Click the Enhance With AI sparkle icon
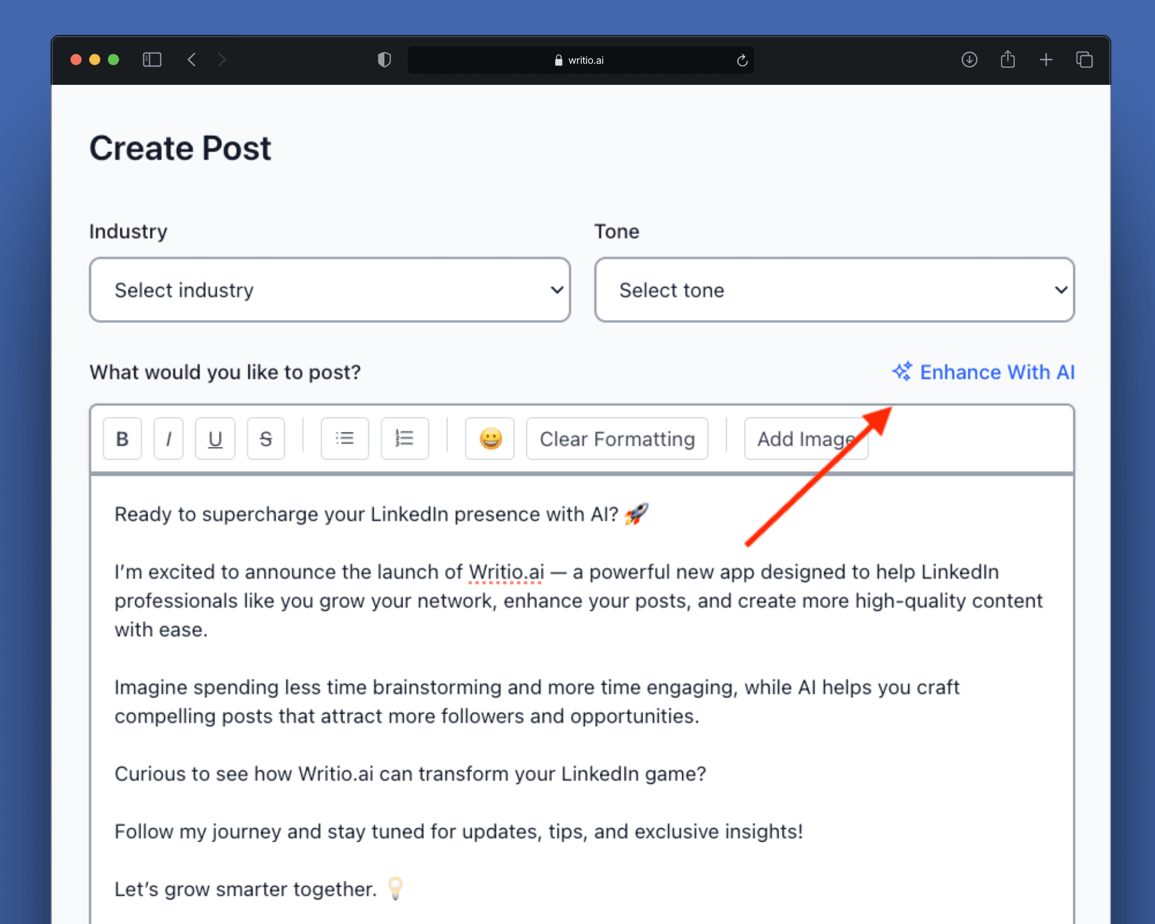The height and width of the screenshot is (924, 1155). pyautogui.click(x=902, y=372)
